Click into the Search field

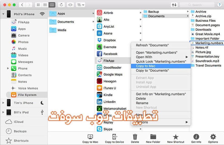(x=197, y=5)
